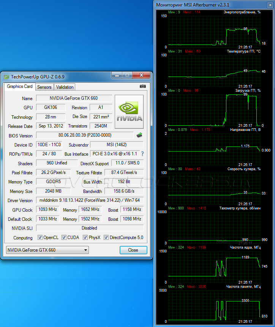Open the NVIDIA GeForce GTX 660 dropdown
The image size is (275, 327).
47,250
